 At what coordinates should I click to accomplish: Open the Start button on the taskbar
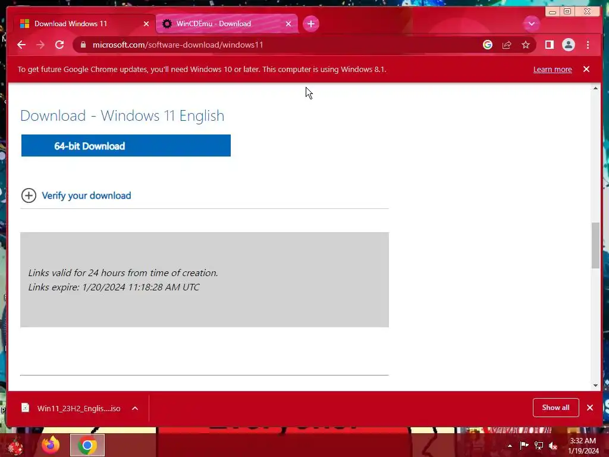pyautogui.click(x=15, y=445)
